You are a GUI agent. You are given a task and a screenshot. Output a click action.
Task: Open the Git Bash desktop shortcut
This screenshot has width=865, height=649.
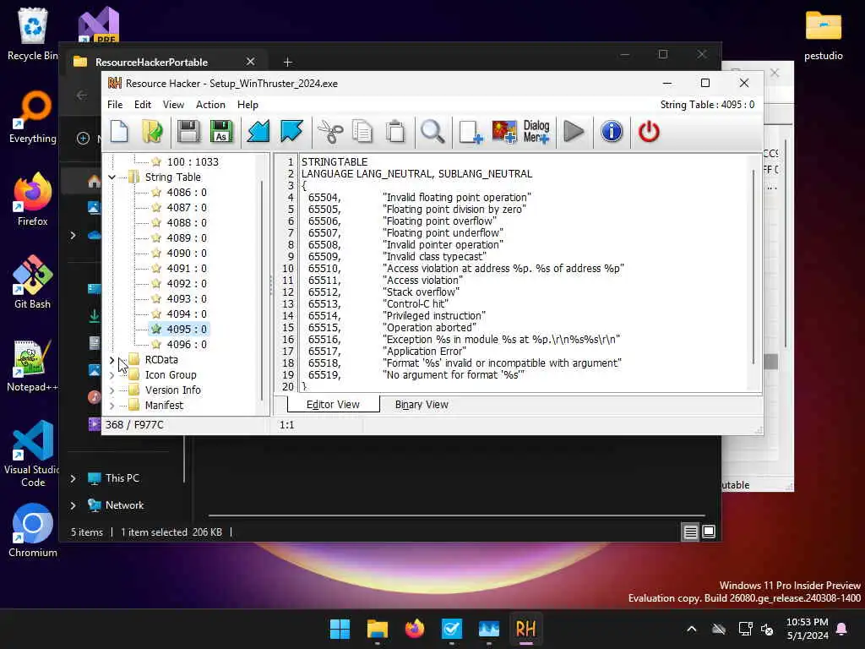point(32,282)
